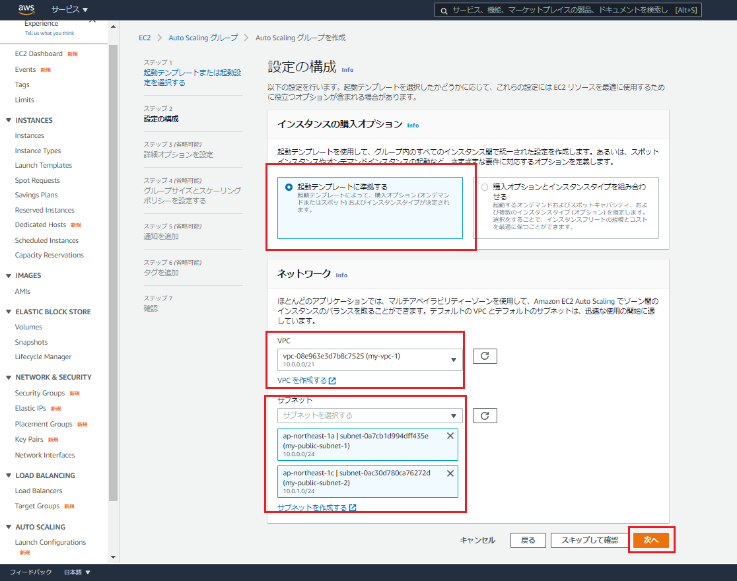This screenshot has height=581, width=737.
Task: Open Target Groups in sidebar
Action: [x=37, y=506]
